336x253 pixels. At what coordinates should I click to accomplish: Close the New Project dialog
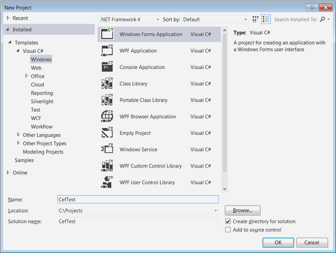click(326, 8)
